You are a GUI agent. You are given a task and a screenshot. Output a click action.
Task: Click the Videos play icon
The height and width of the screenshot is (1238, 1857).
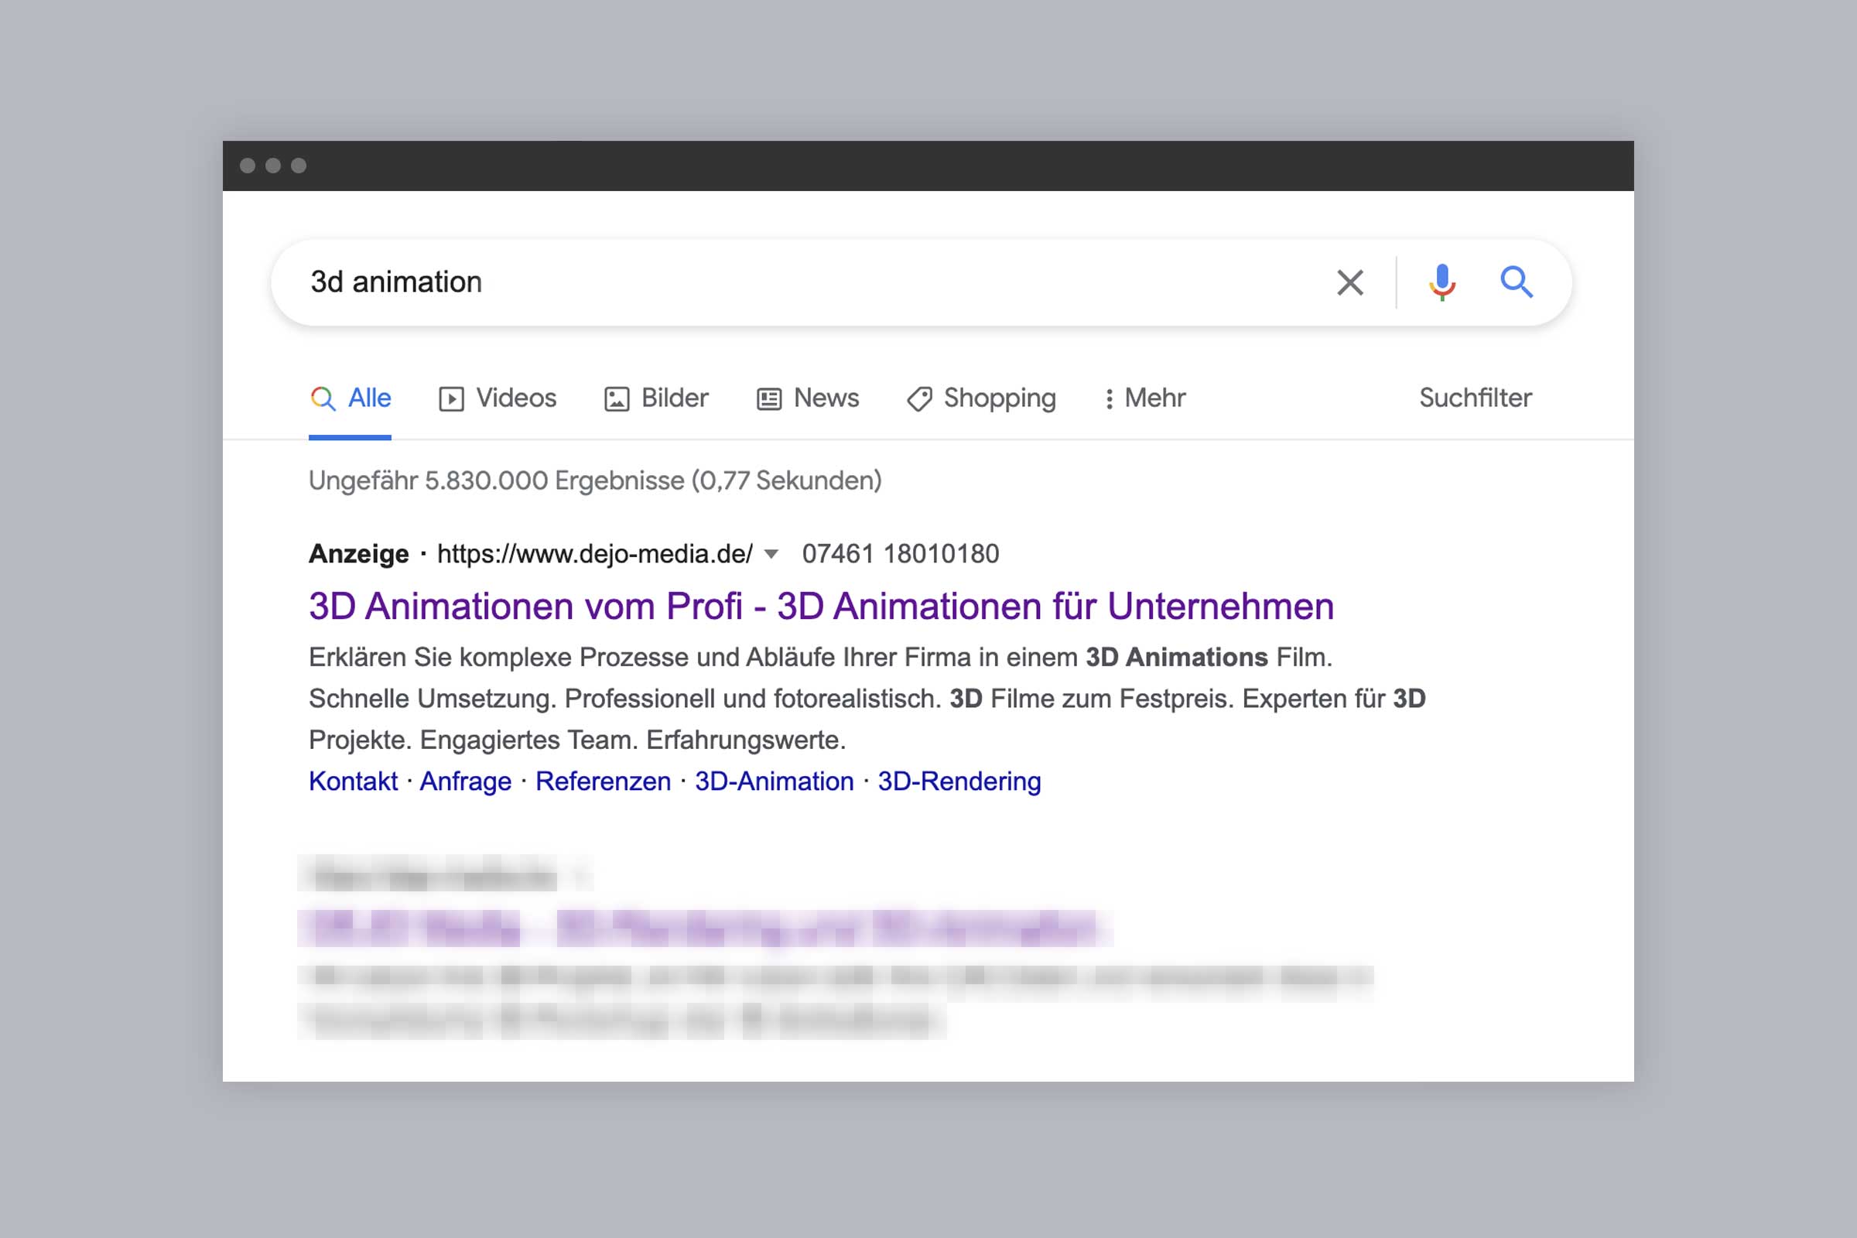click(x=451, y=398)
